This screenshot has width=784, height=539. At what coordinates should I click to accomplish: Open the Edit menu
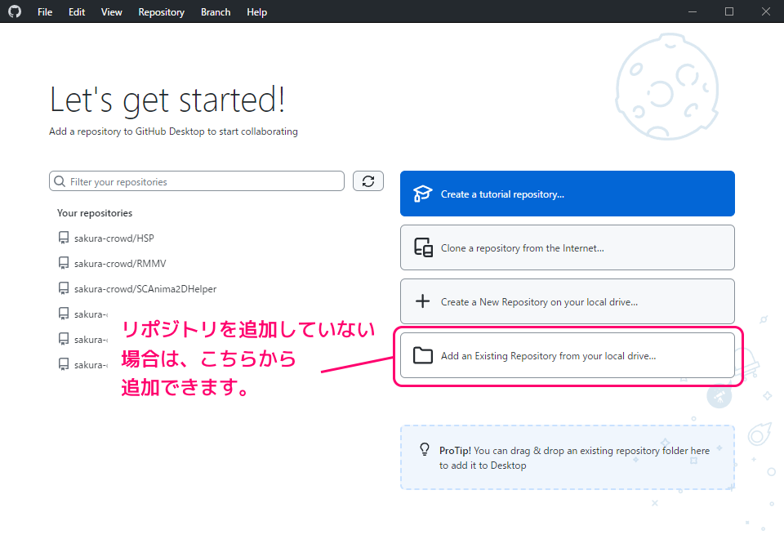77,12
